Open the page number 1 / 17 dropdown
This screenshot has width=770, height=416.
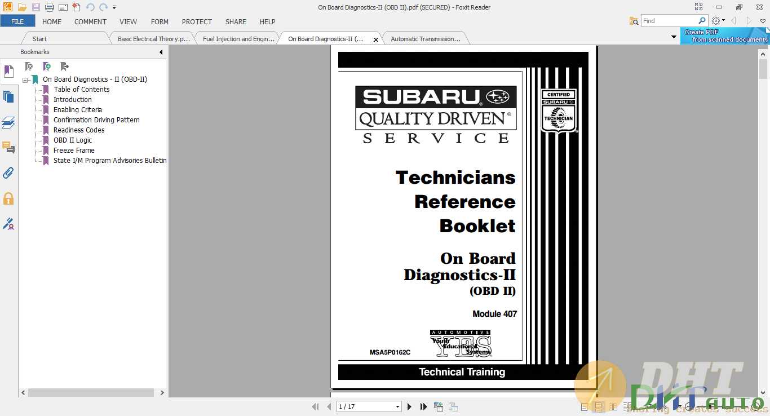(397, 406)
